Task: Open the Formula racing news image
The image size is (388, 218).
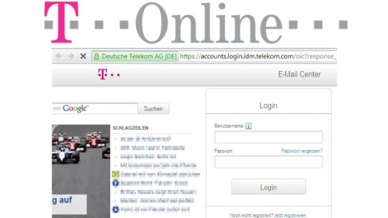Action: pyautogui.click(x=81, y=171)
